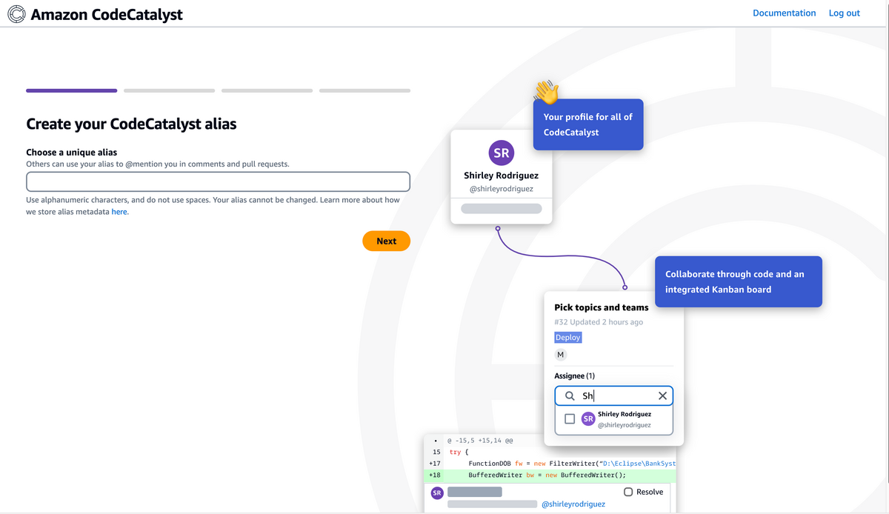This screenshot has width=889, height=514.
Task: Click '#32 Updated 2 hours ago' text
Action: coord(599,322)
